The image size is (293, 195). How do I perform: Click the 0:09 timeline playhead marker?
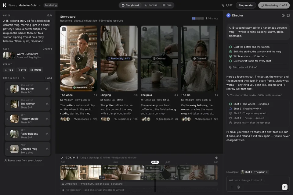click(x=155, y=162)
